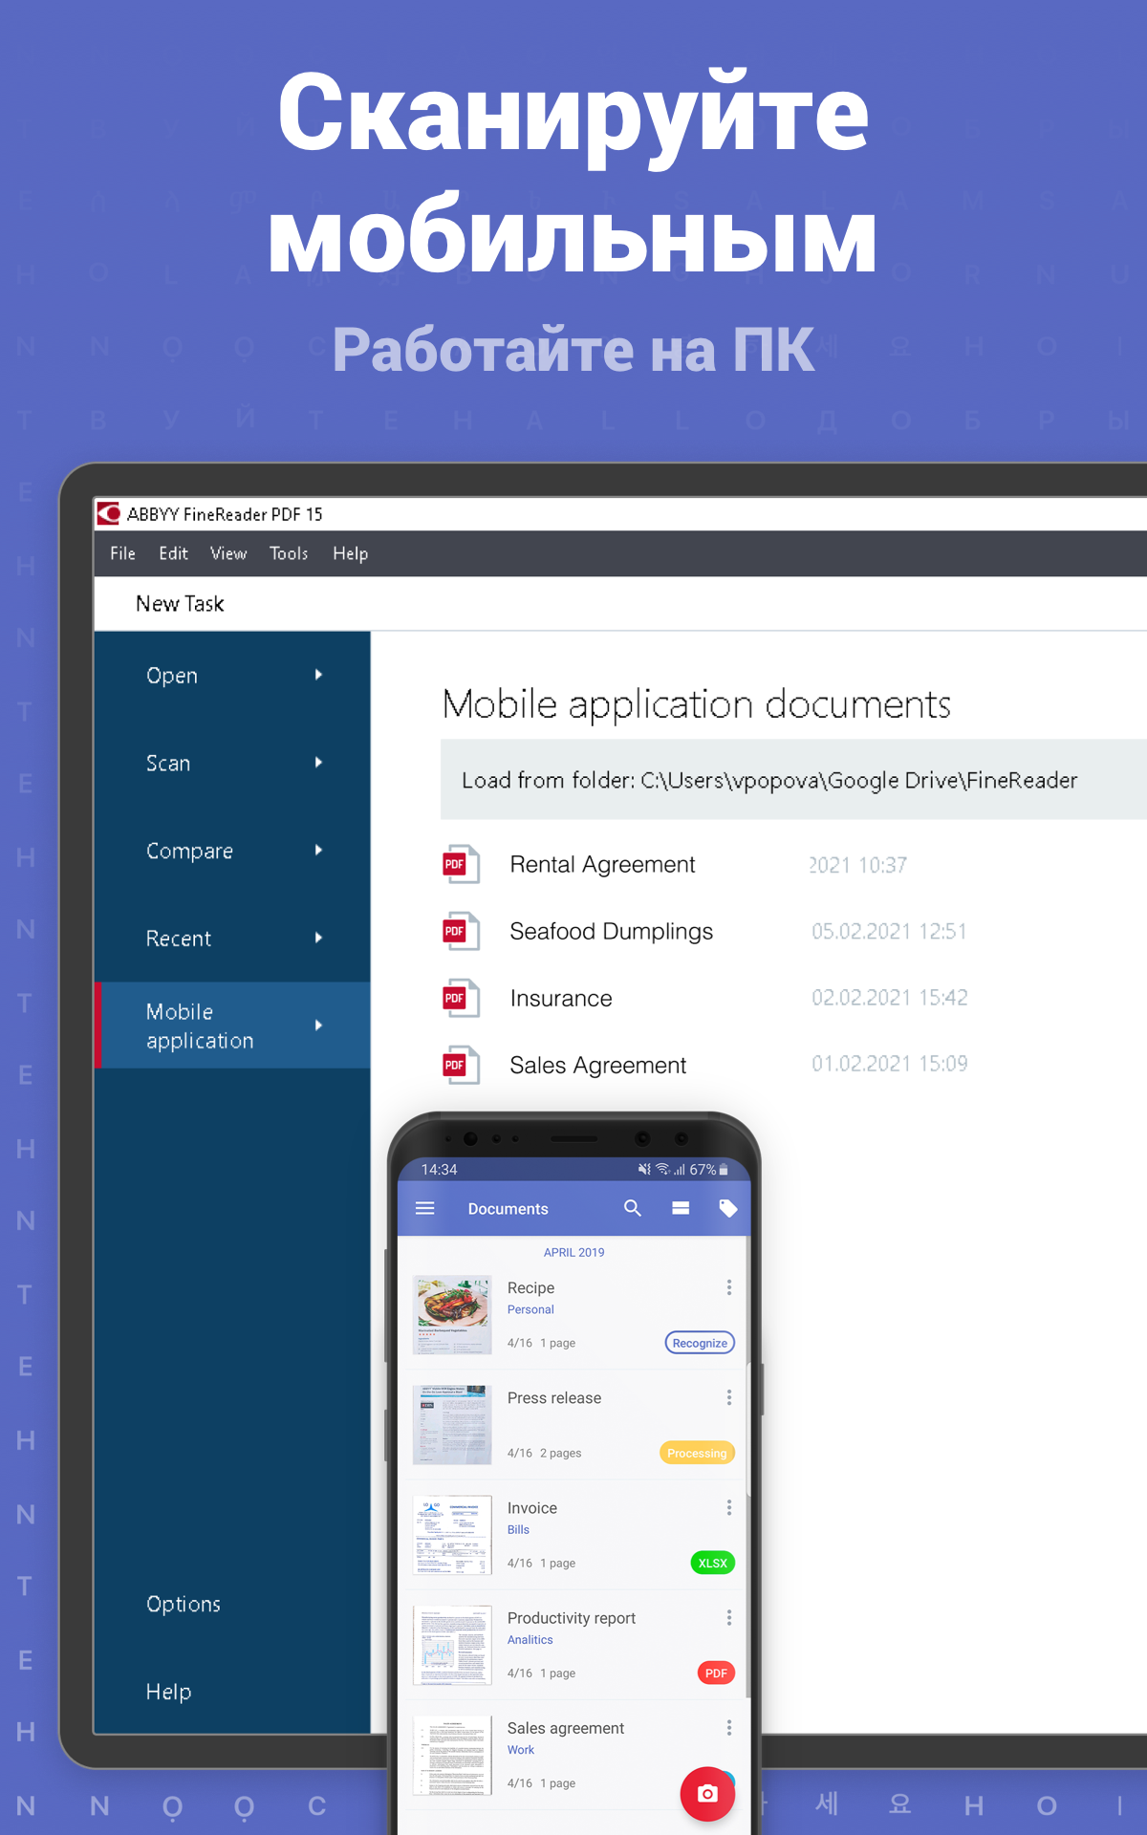1147x1835 pixels.
Task: Open the Sales agreement thumbnail on phone
Action: pyautogui.click(x=452, y=1755)
